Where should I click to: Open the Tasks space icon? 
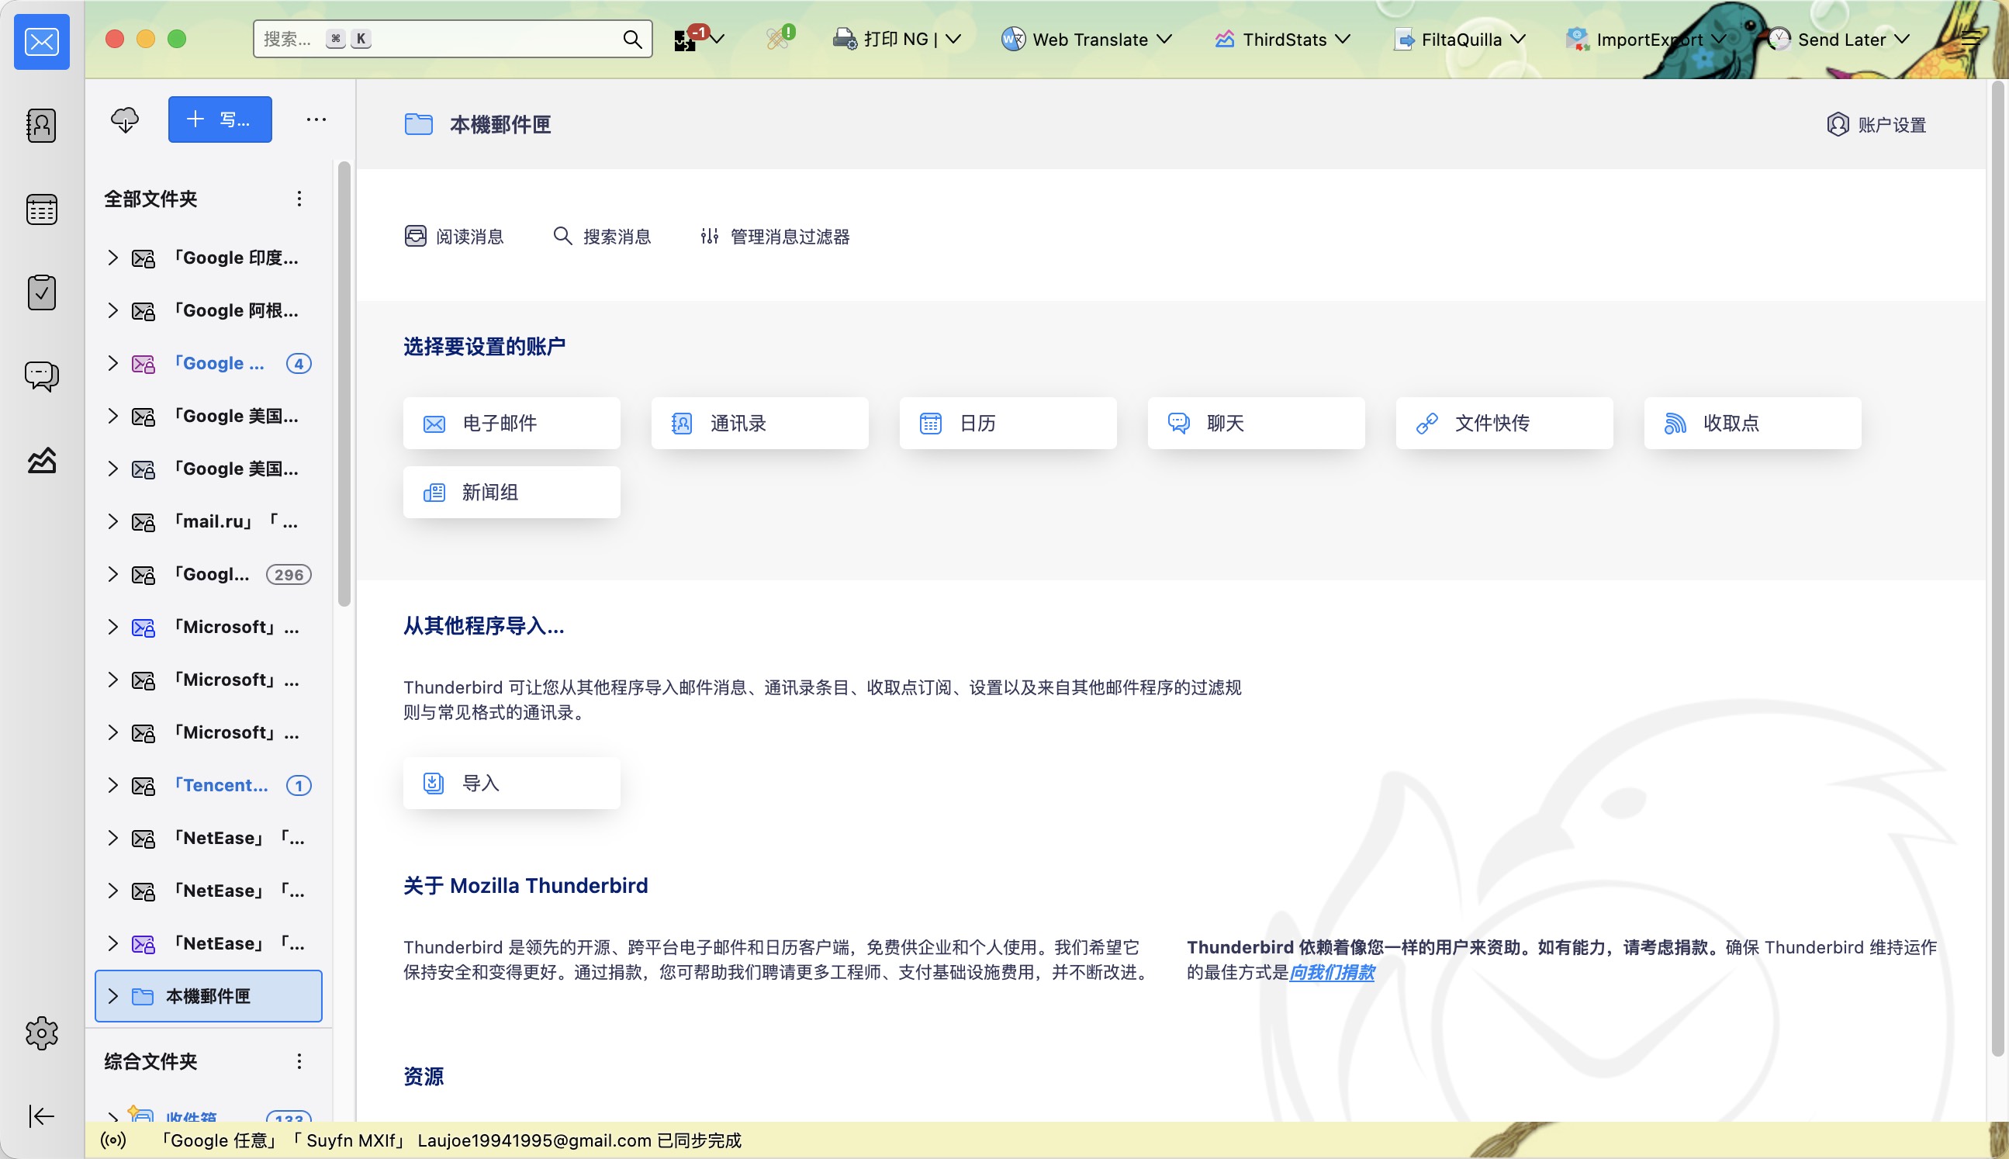pos(41,292)
